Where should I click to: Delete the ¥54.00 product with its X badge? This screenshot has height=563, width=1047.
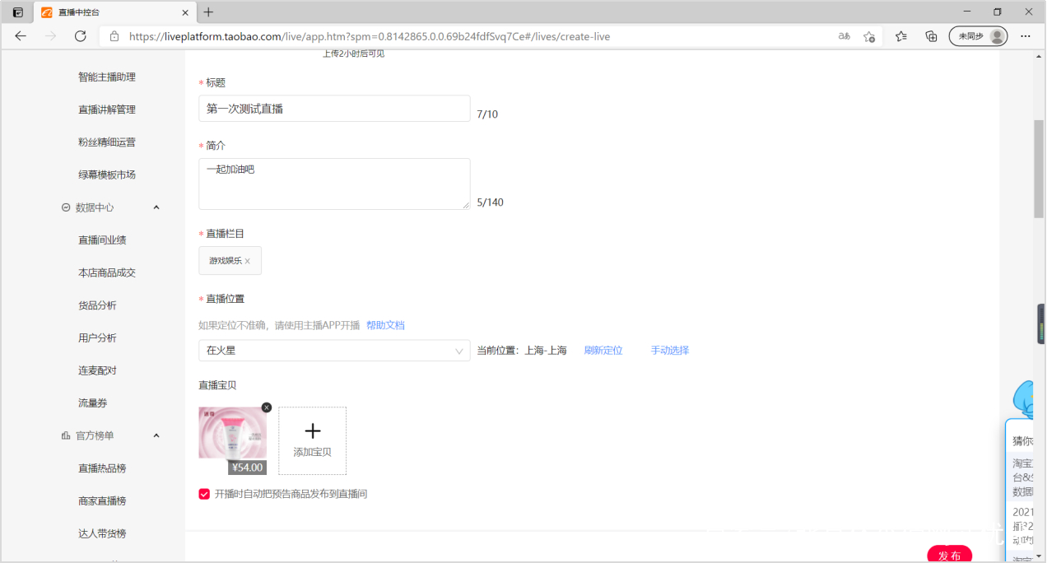pyautogui.click(x=266, y=407)
